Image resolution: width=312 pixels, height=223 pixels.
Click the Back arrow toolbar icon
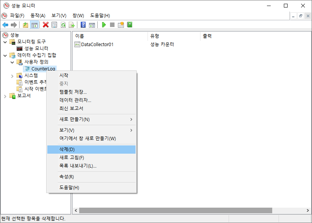(x=5, y=25)
